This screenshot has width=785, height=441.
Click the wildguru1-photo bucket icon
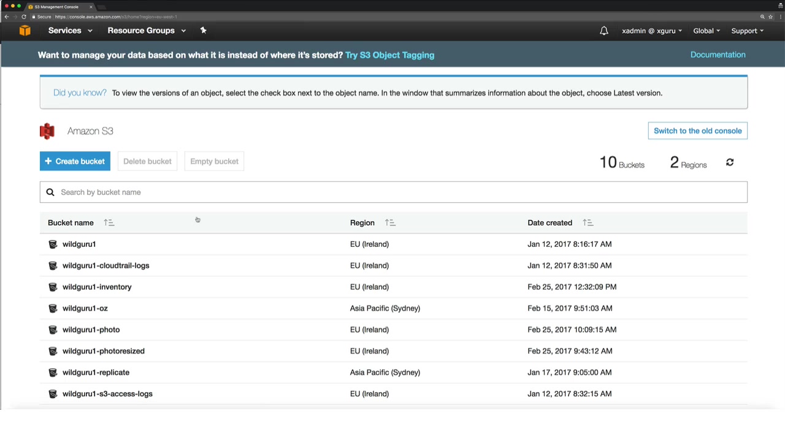click(53, 330)
